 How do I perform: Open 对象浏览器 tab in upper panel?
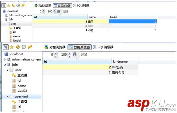(43, 6)
